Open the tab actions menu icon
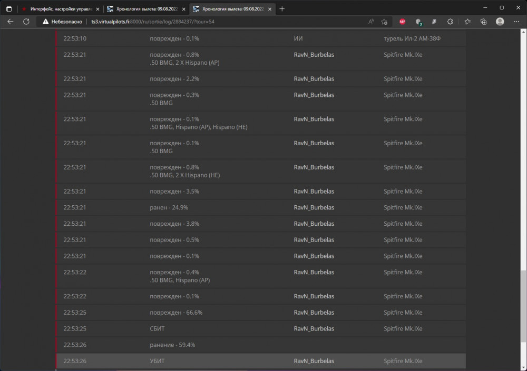Image resolution: width=527 pixels, height=371 pixels. [x=8, y=8]
